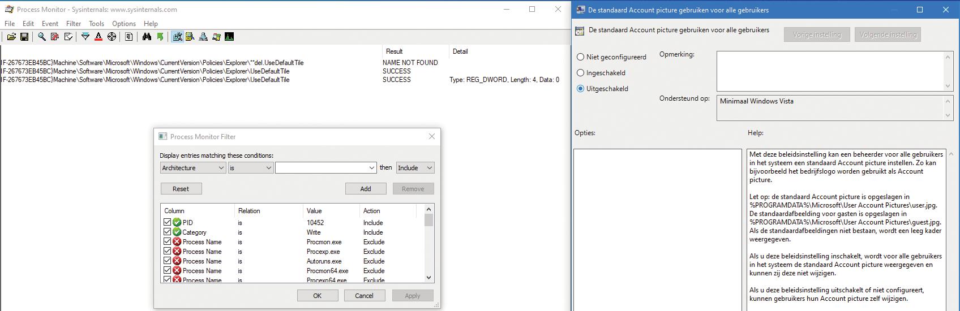
Task: Click the Volgende instelling button
Action: pos(888,34)
